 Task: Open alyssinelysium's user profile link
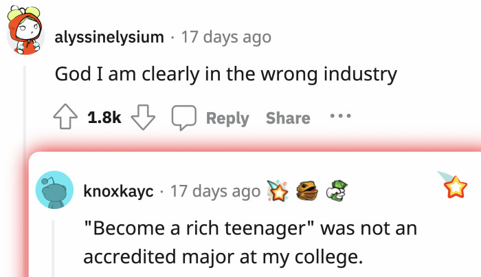(109, 36)
